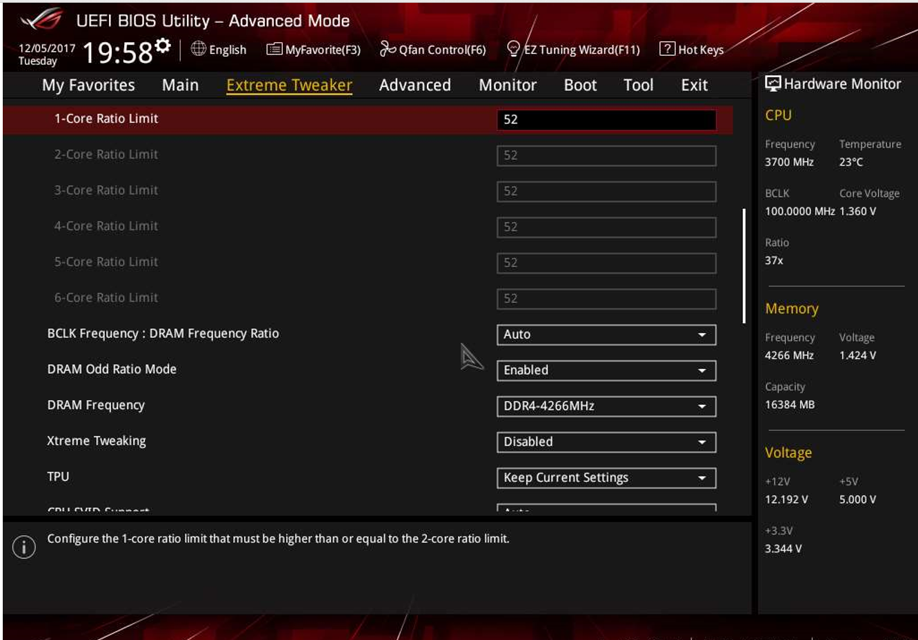Click the Voltage heading in Hardware Monitor
The image size is (918, 640).
[x=788, y=453]
